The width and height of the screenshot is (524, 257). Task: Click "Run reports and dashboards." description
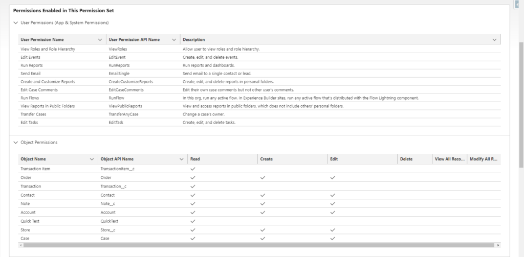pos(209,65)
